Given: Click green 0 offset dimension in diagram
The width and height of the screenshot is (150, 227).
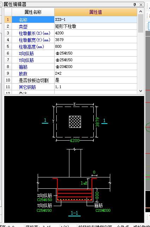Looking at the screenshot, I should (94, 172).
